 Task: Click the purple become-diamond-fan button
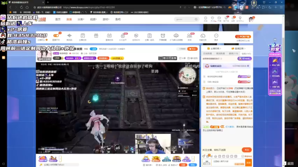click(244, 59)
